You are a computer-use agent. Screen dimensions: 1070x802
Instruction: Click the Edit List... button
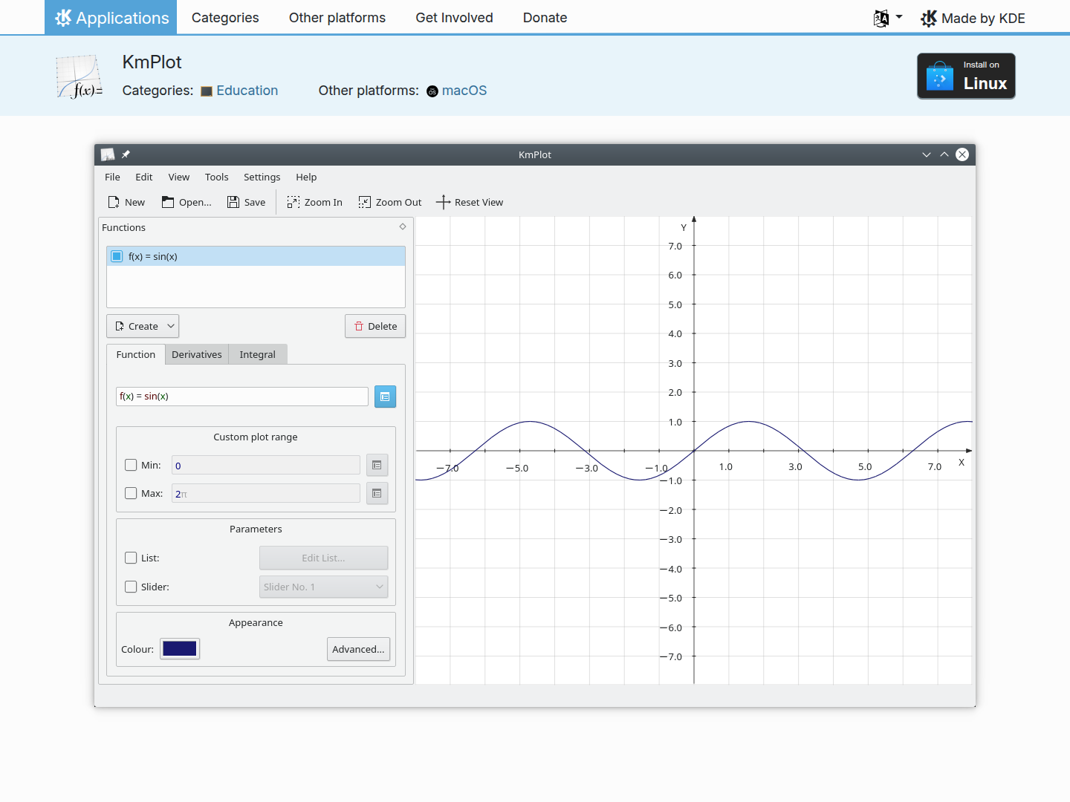[x=324, y=558]
